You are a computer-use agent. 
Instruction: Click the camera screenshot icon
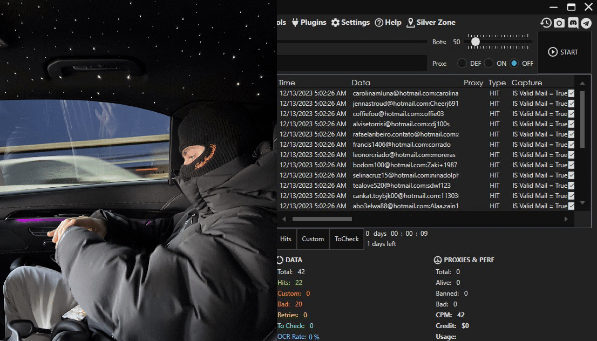pos(559,23)
